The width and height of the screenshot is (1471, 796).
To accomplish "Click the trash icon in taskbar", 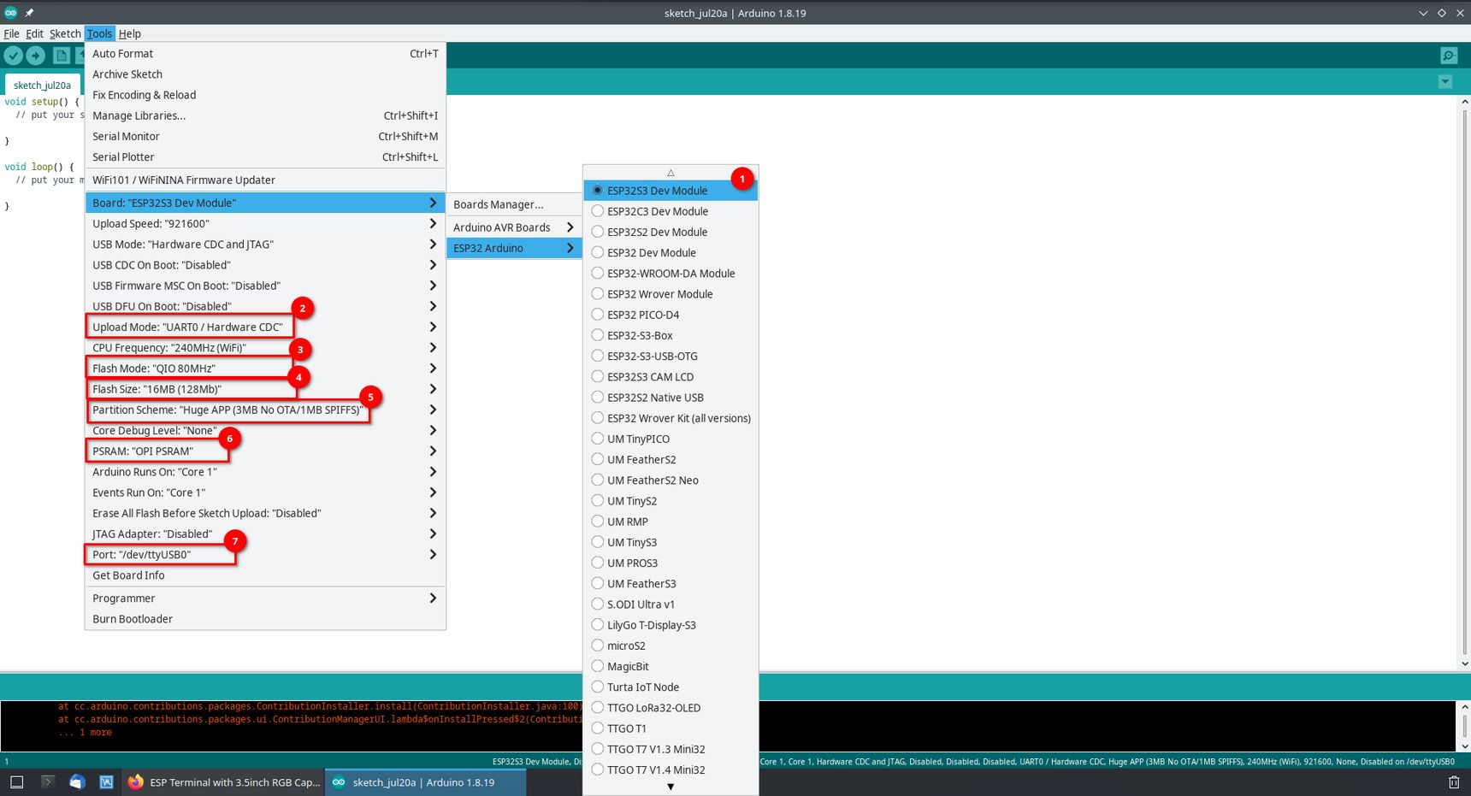I will tap(1454, 782).
